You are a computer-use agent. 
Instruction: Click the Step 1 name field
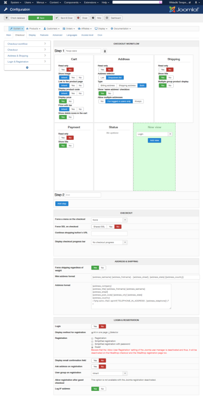point(83,51)
